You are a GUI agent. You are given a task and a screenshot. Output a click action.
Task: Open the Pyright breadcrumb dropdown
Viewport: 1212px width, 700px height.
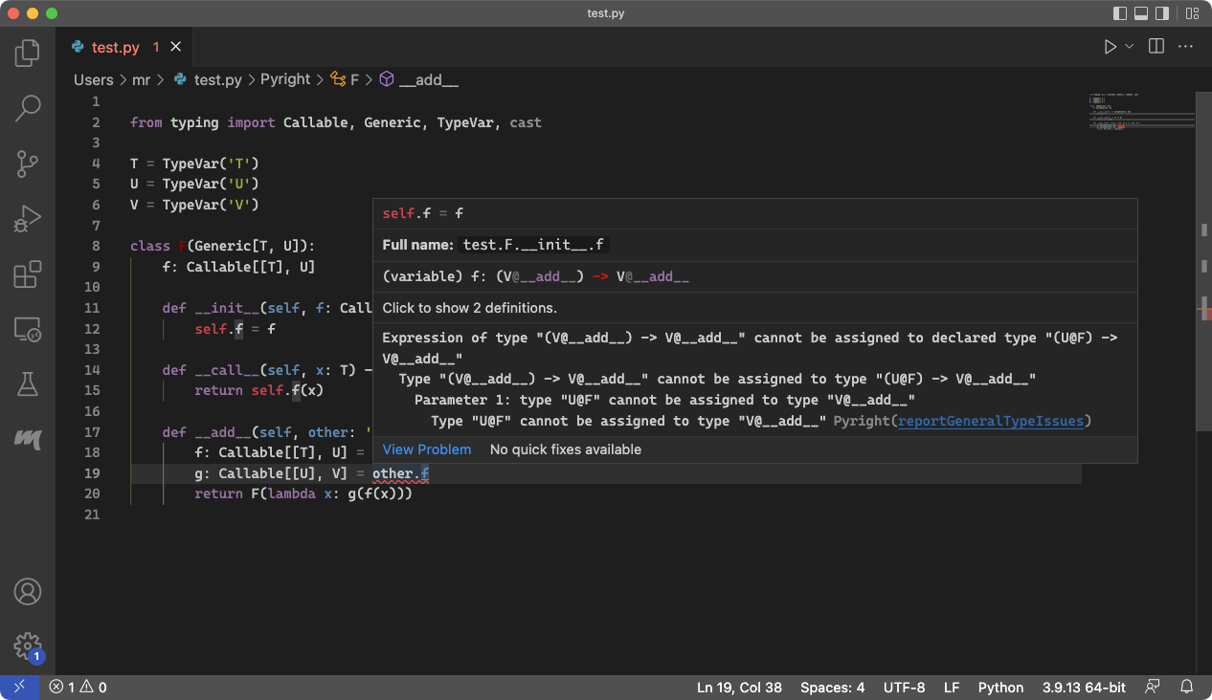(x=285, y=79)
